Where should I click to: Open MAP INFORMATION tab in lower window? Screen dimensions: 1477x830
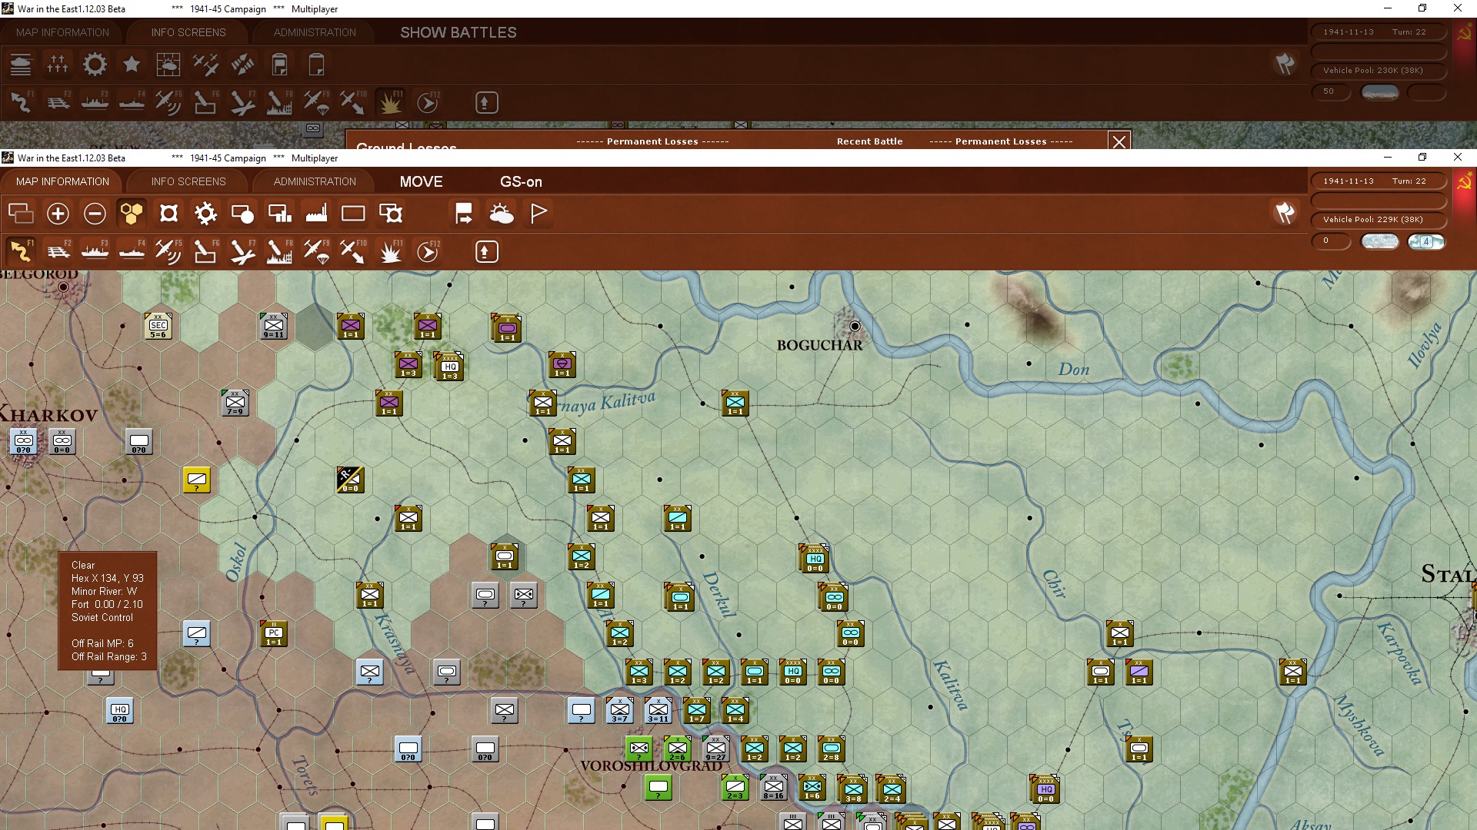pyautogui.click(x=62, y=181)
